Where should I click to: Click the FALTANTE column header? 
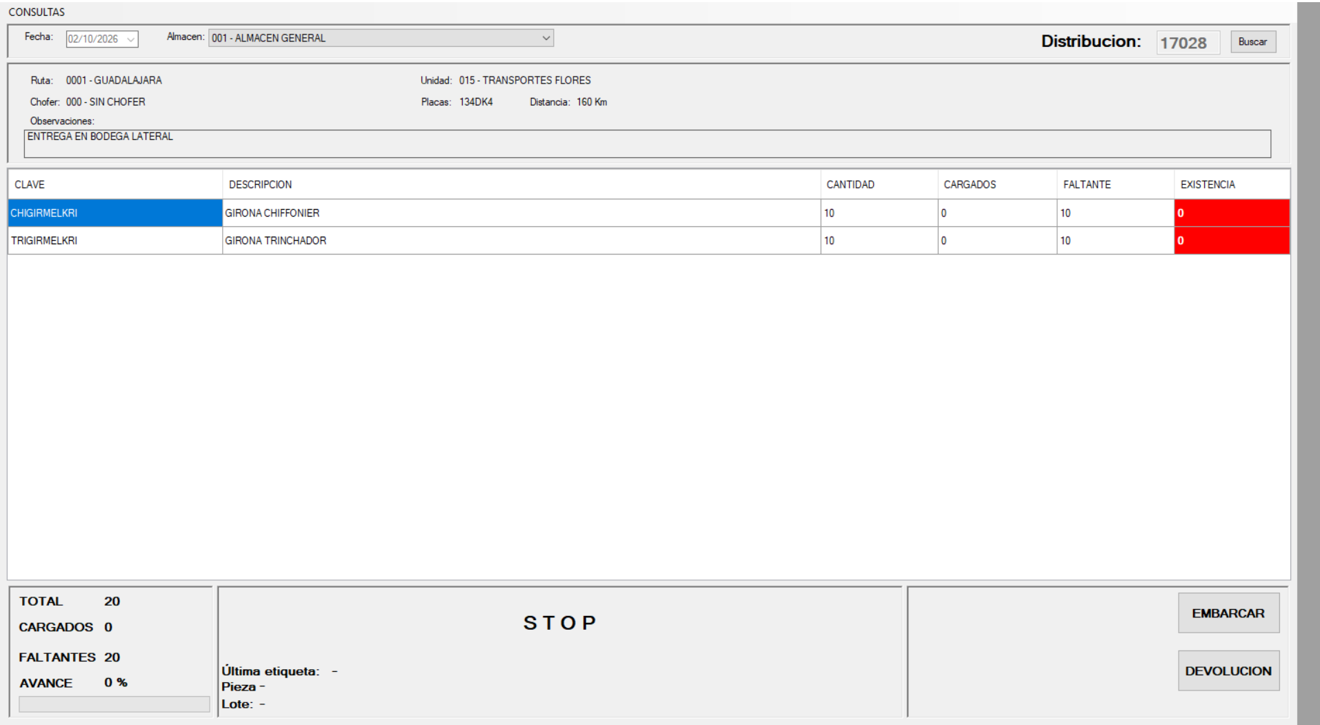(x=1116, y=185)
